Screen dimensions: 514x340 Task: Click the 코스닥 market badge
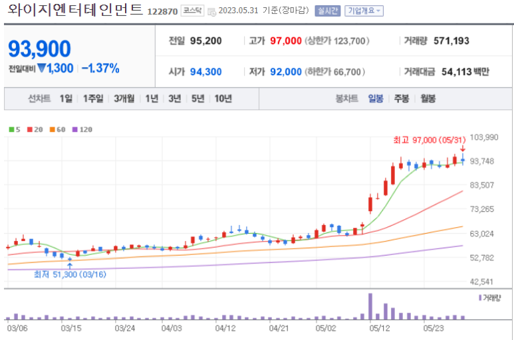192,11
